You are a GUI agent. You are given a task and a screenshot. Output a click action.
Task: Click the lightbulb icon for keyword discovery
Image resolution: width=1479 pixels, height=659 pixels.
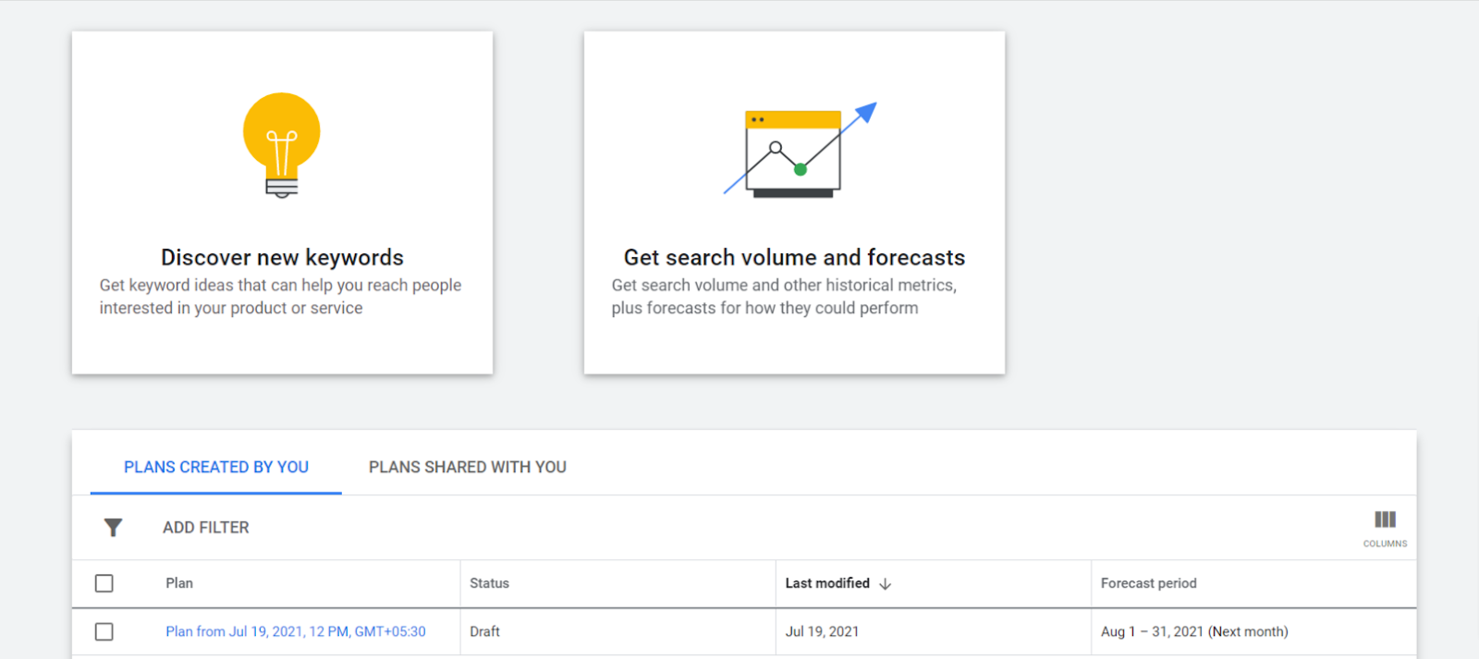(x=282, y=144)
